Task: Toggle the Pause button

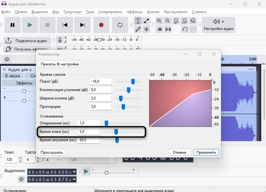Action: tap(12, 25)
